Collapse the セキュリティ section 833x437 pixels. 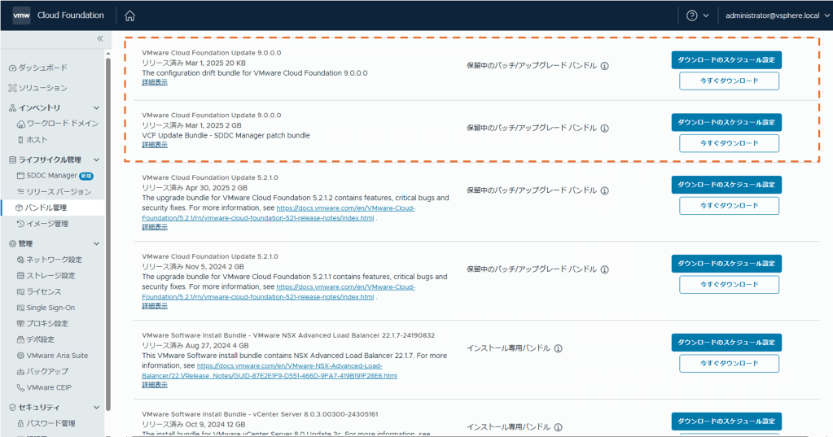click(97, 407)
